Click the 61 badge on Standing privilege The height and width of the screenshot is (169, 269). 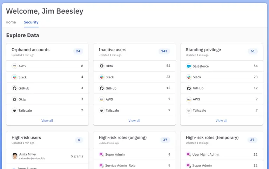pos(253,51)
